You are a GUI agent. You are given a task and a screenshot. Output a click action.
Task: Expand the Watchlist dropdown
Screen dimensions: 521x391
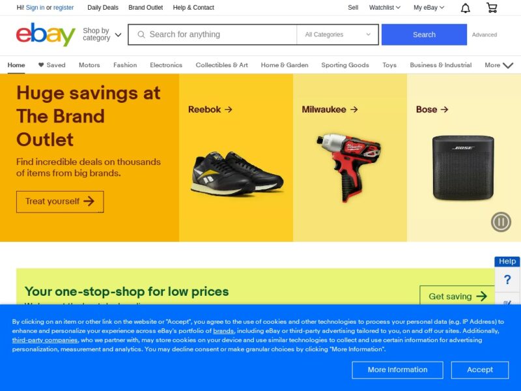[384, 8]
